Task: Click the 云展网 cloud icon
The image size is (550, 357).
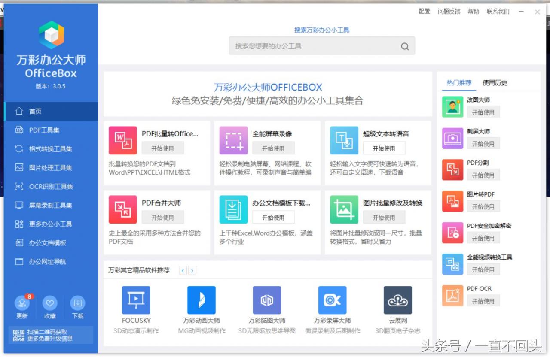Action: tap(397, 300)
